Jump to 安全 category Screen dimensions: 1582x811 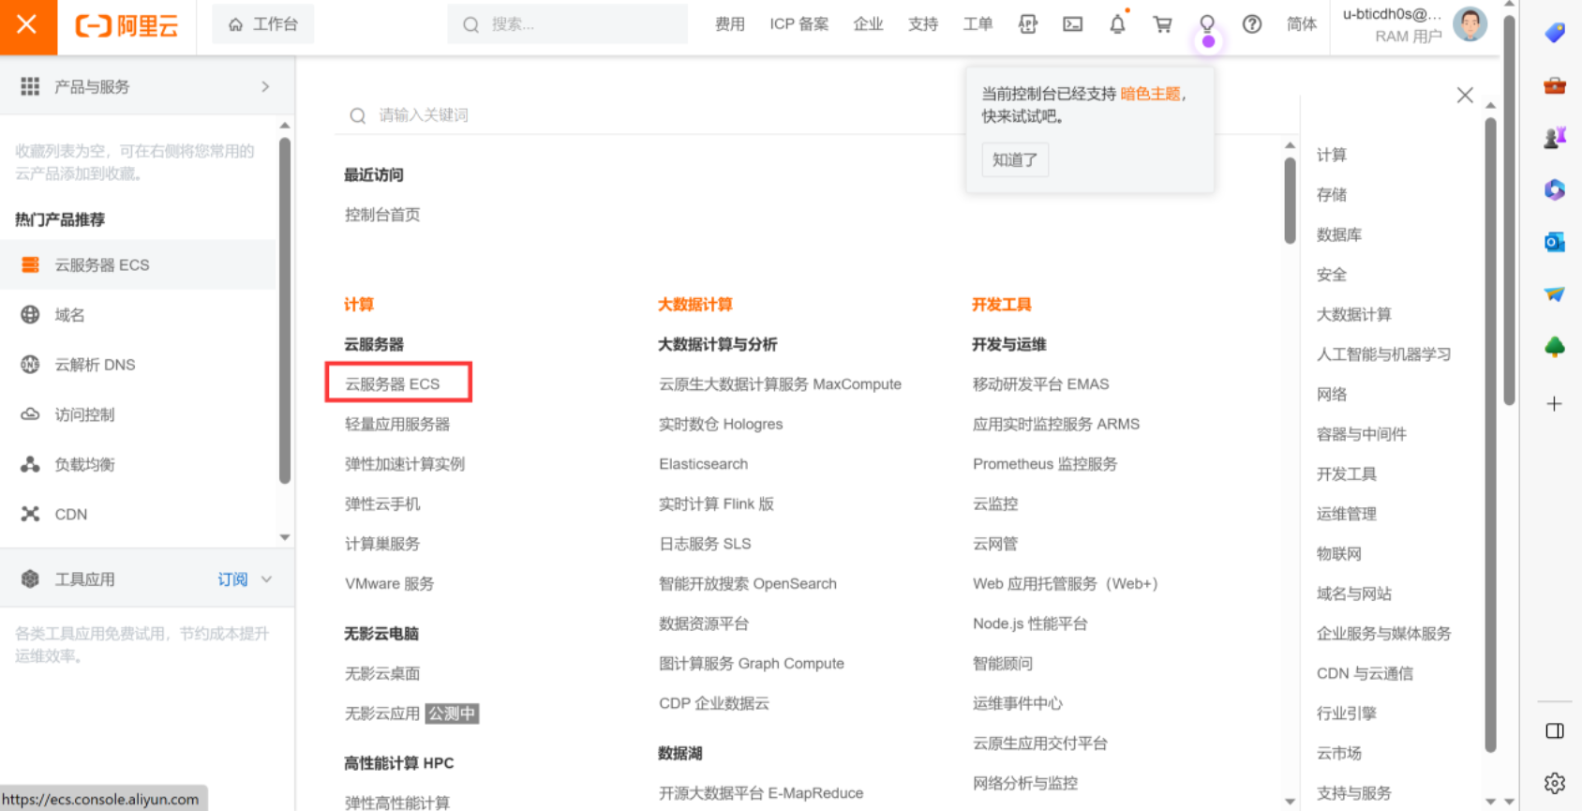[x=1331, y=275]
